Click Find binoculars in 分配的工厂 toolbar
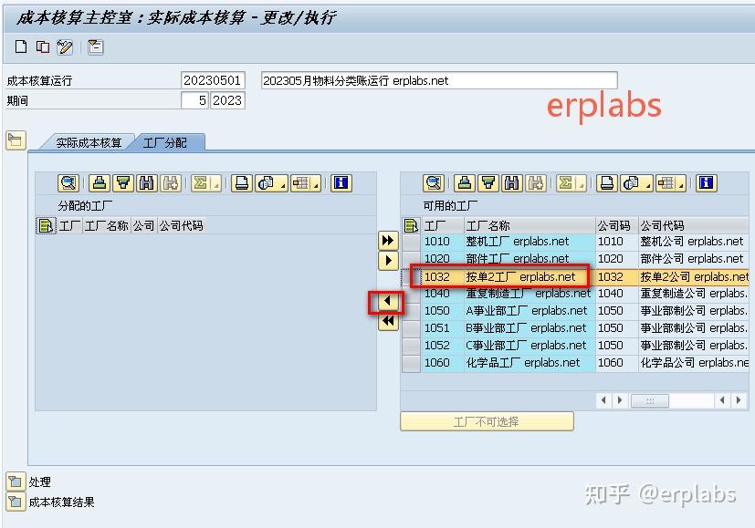 [x=147, y=182]
